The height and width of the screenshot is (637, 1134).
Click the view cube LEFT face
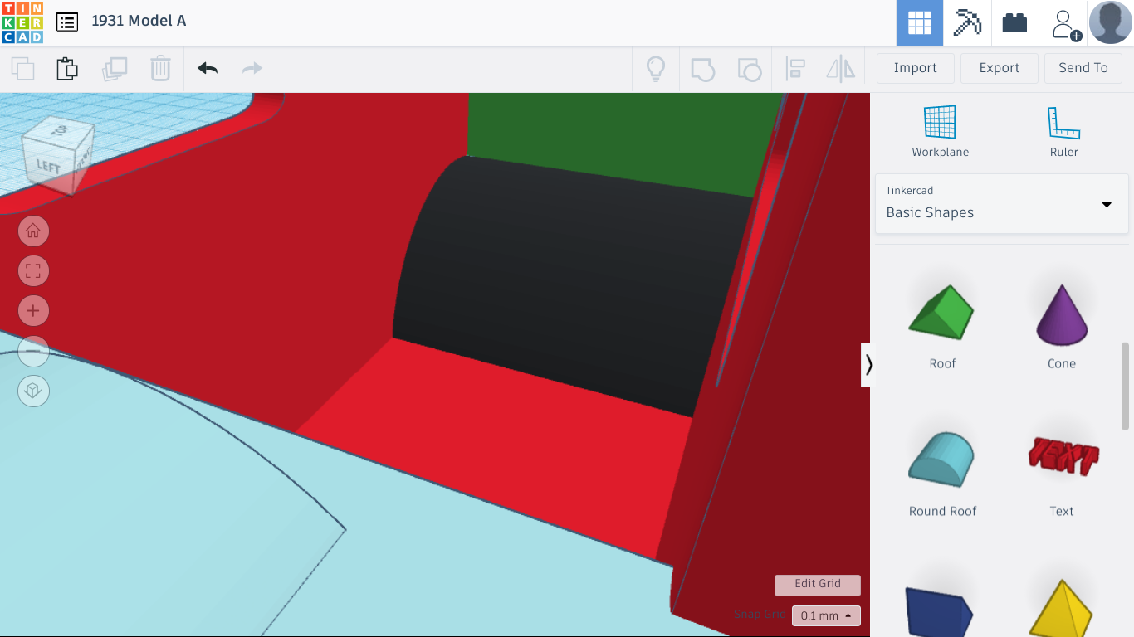46,167
